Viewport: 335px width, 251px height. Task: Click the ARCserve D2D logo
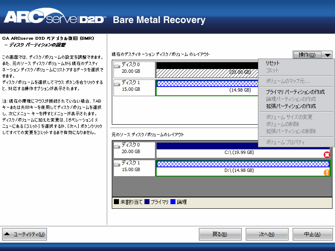pos(55,16)
